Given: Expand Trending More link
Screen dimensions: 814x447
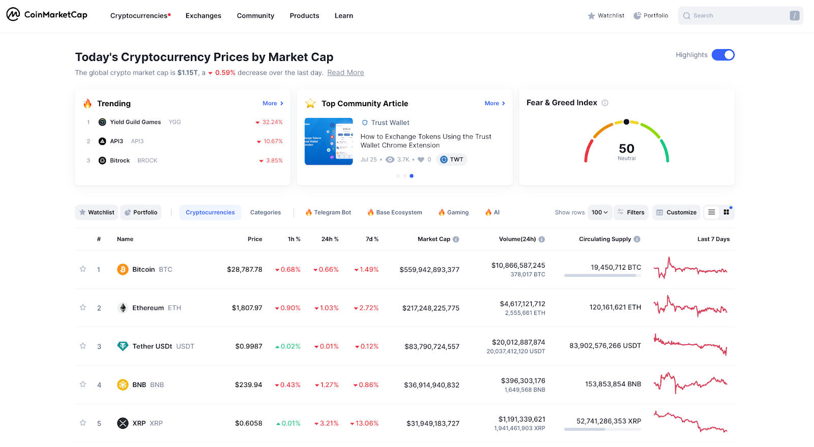Looking at the screenshot, I should (273, 103).
